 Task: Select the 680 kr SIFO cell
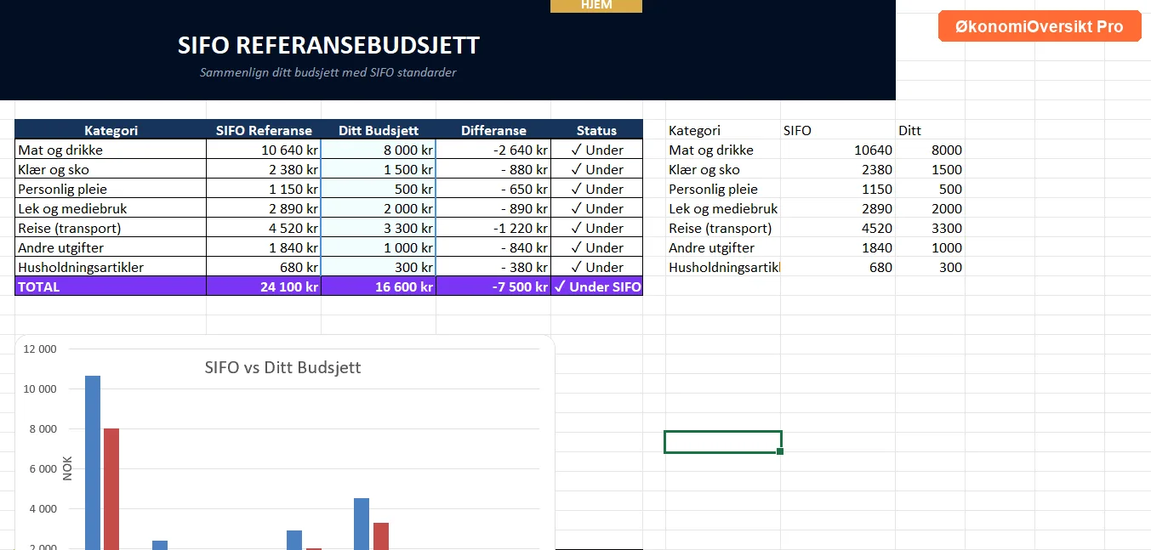264,267
